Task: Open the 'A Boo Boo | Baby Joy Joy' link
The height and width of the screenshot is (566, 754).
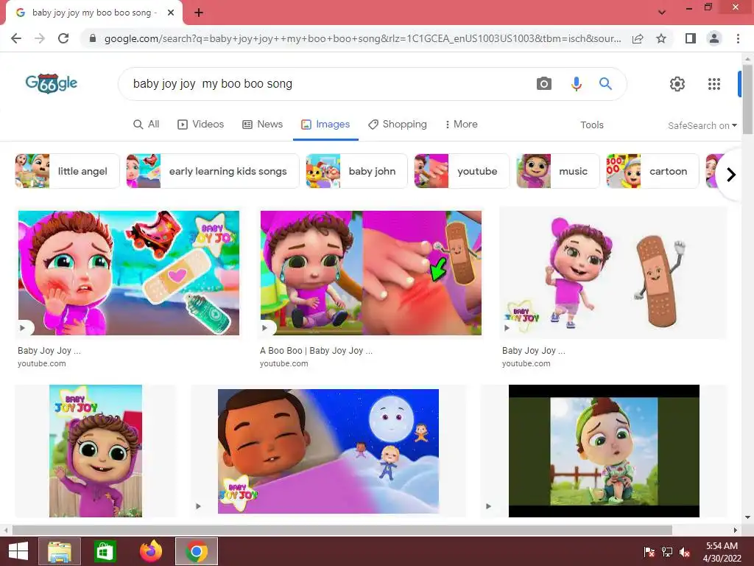Action: point(316,351)
